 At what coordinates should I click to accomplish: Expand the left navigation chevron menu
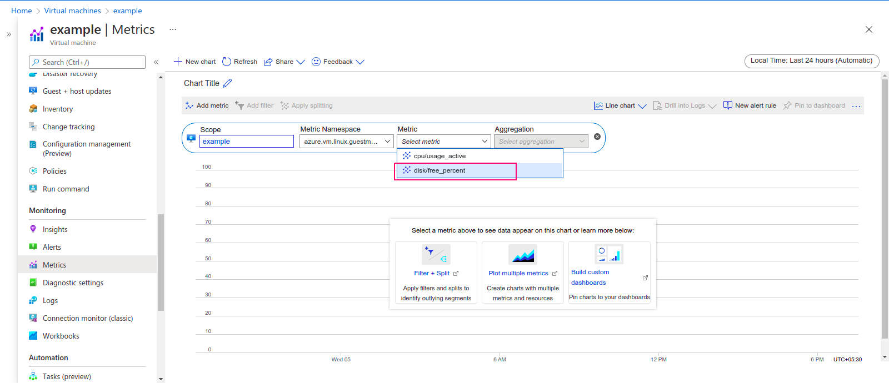pos(9,34)
